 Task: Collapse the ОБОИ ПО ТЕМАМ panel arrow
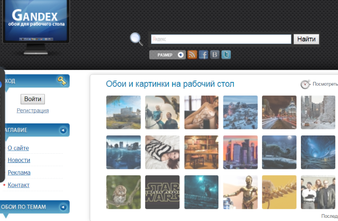click(x=63, y=207)
